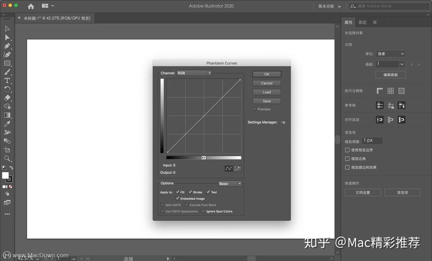The image size is (432, 261).
Task: Open the 单位 像素 dropdown
Action: click(391, 54)
